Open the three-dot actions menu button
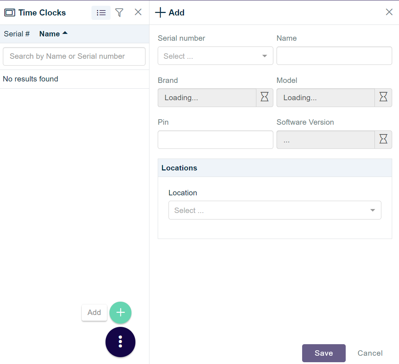This screenshot has width=399, height=364. (x=120, y=342)
